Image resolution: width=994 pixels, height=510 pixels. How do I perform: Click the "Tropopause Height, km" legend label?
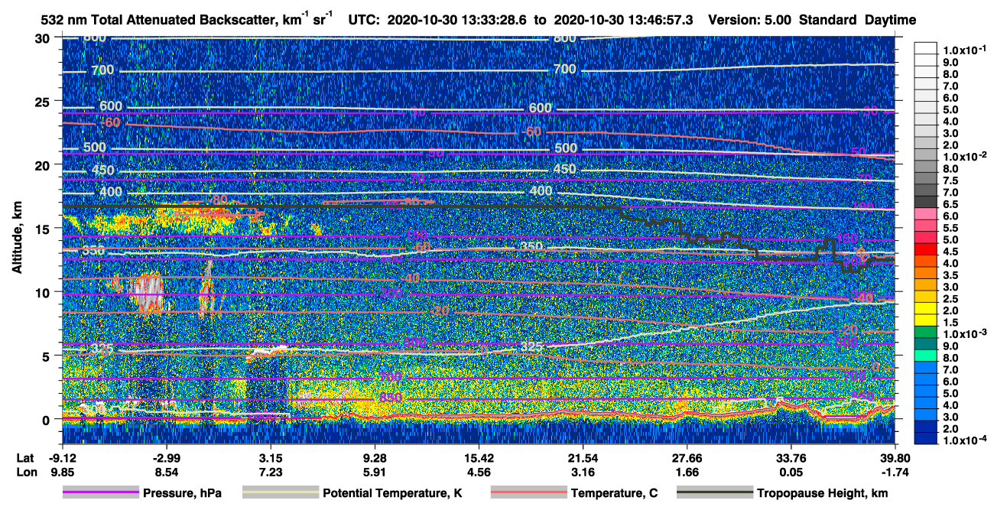(823, 494)
